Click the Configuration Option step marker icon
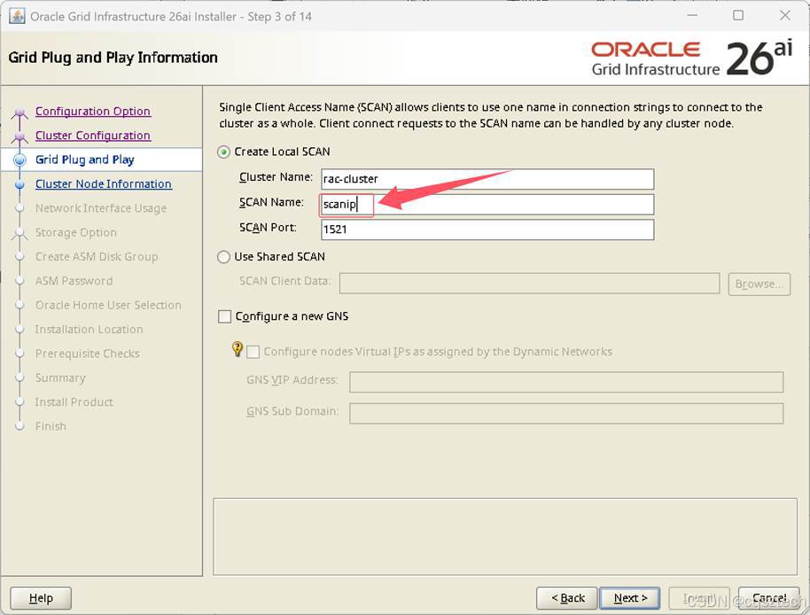The height and width of the screenshot is (615, 810). pos(19,113)
